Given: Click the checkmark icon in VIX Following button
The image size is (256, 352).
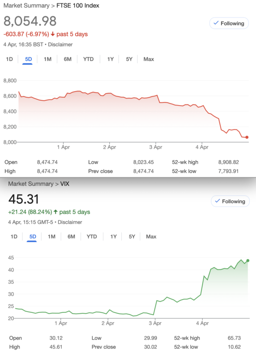Looking at the screenshot, I should (x=217, y=201).
